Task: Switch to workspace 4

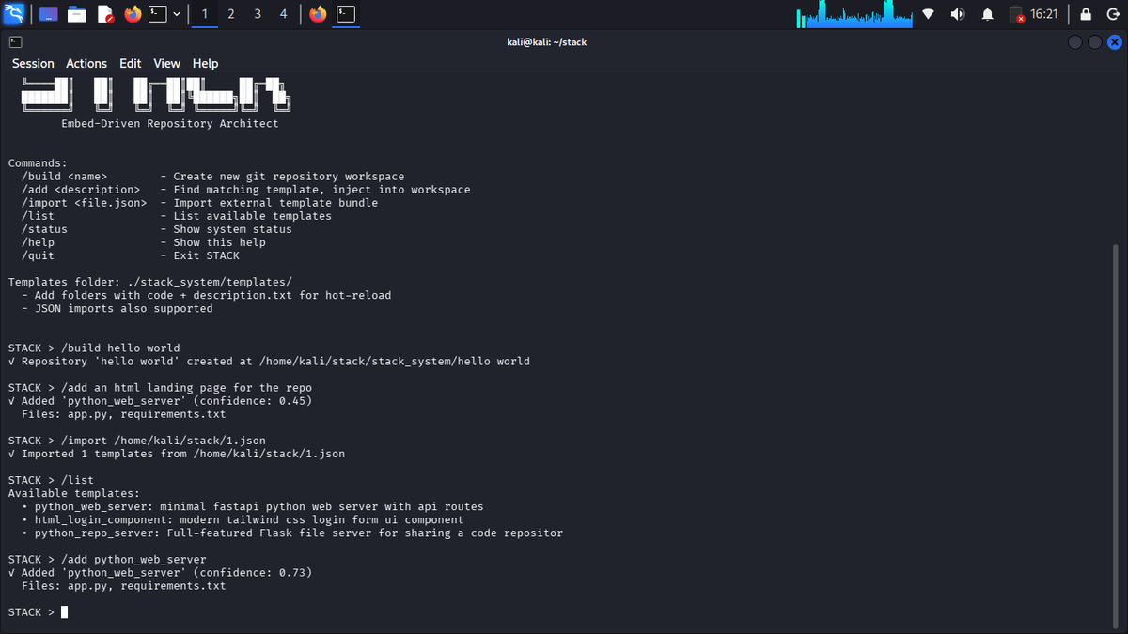Action: 284,14
